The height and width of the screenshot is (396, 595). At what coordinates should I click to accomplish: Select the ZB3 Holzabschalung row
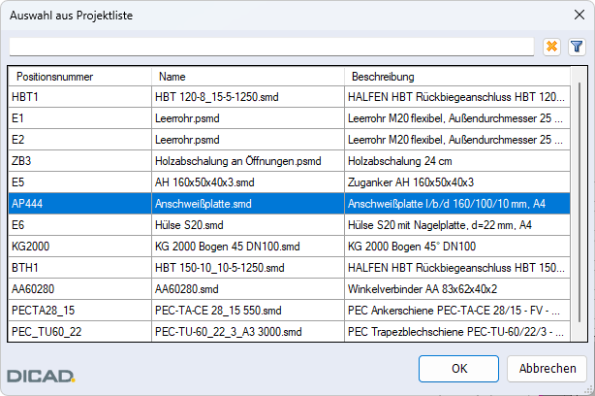pos(289,161)
